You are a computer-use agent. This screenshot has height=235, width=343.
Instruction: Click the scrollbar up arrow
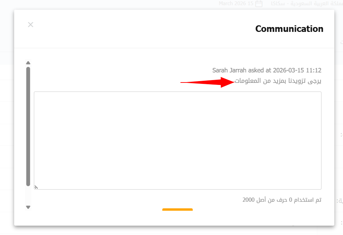click(x=28, y=63)
